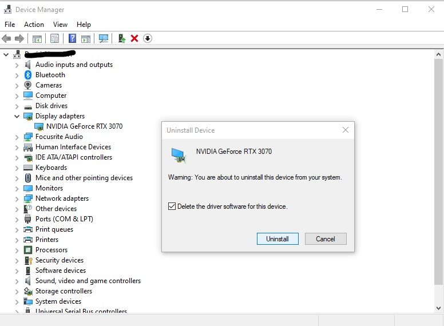Click the Processors chip icon
The image size is (444, 326).
(x=27, y=250)
